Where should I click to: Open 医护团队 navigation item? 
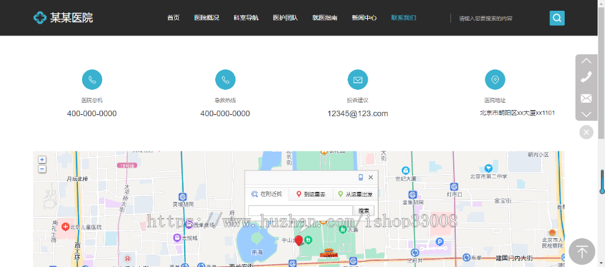[285, 17]
